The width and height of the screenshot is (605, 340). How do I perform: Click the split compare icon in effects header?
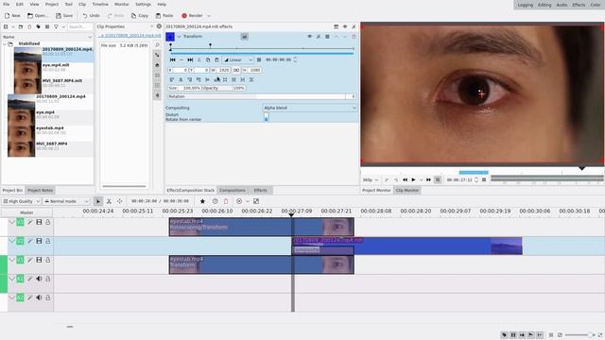click(337, 26)
